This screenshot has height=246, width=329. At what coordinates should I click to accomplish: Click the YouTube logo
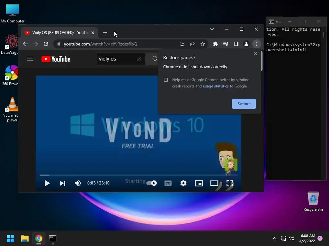pos(56,59)
